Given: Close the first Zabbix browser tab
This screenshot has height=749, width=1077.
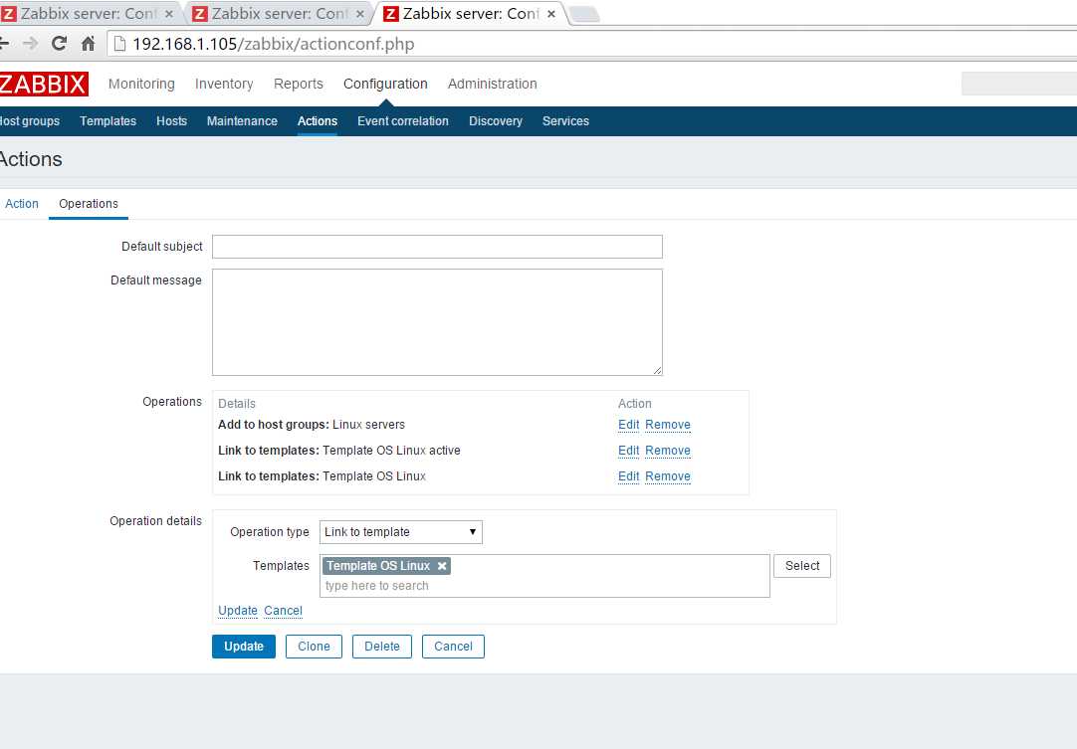Looking at the screenshot, I should [x=169, y=14].
